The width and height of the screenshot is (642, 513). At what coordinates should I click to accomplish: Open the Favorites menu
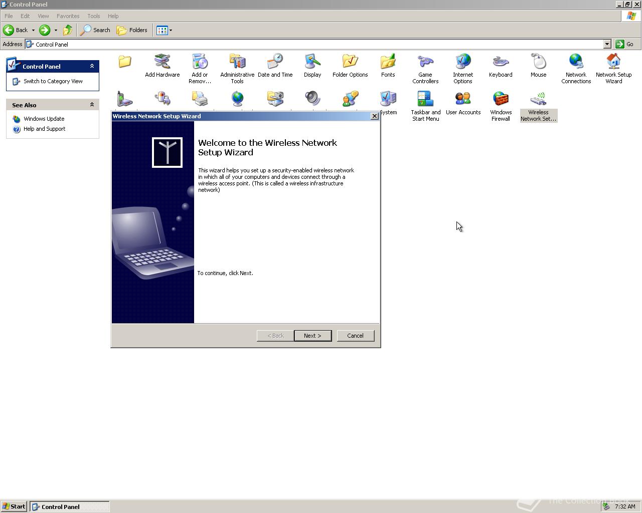68,16
